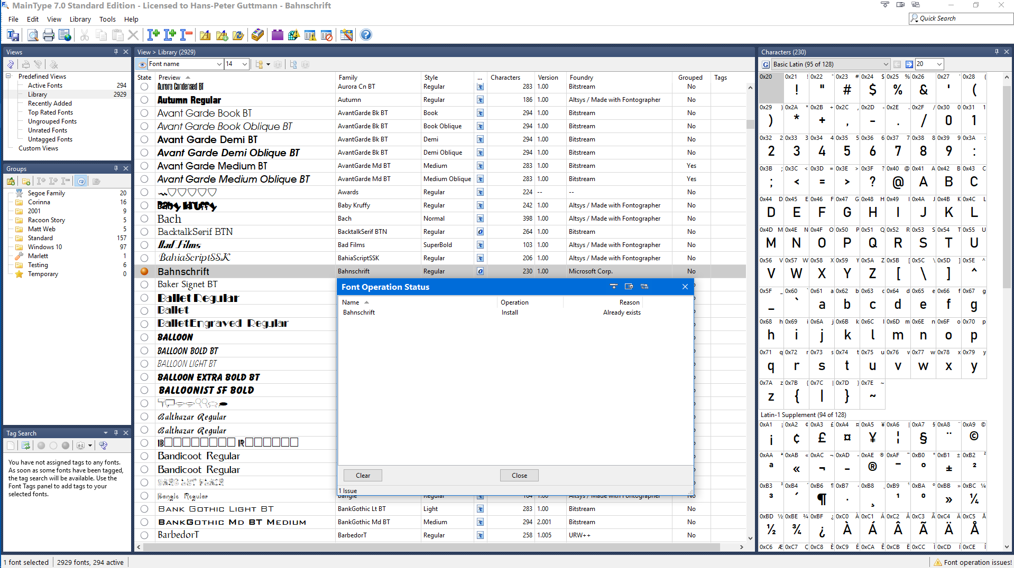Click the new folder icon in Groups panel
The image size is (1014, 568).
click(26, 182)
